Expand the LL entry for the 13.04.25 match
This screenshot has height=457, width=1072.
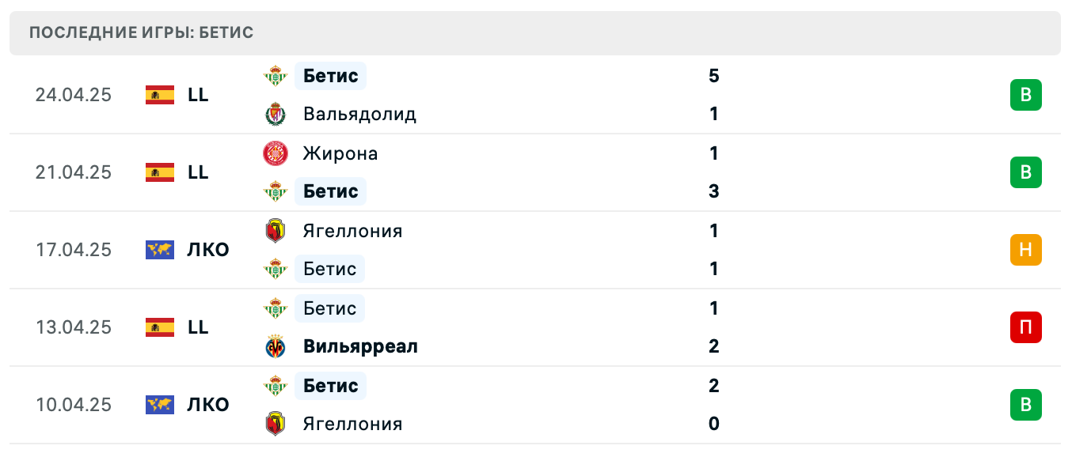click(x=198, y=327)
